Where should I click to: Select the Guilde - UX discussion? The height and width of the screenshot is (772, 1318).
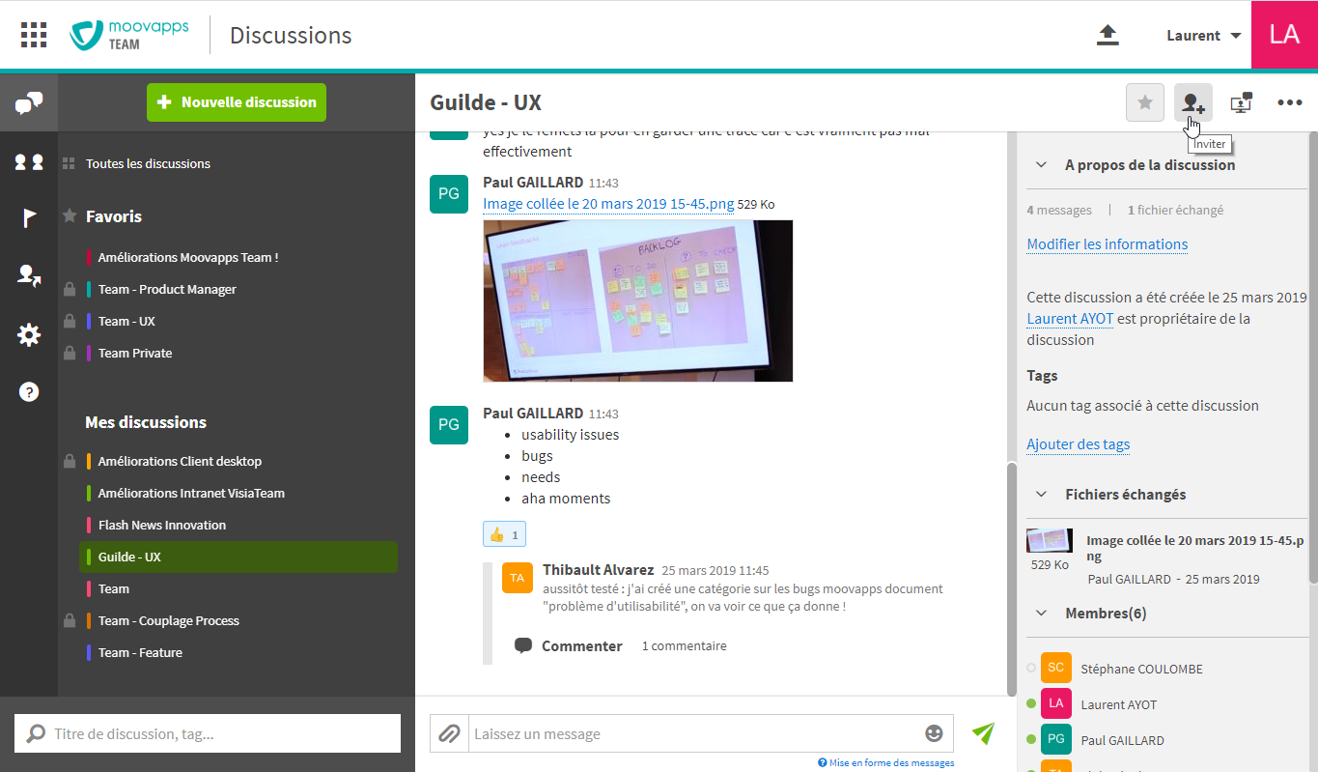click(x=238, y=557)
